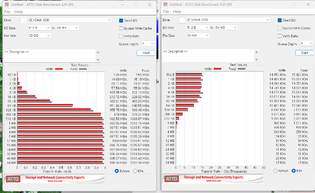The width and height of the screenshot is (315, 193).
Task: Click 14.85K IO/s write value in right window
Action: pyautogui.click(x=278, y=75)
